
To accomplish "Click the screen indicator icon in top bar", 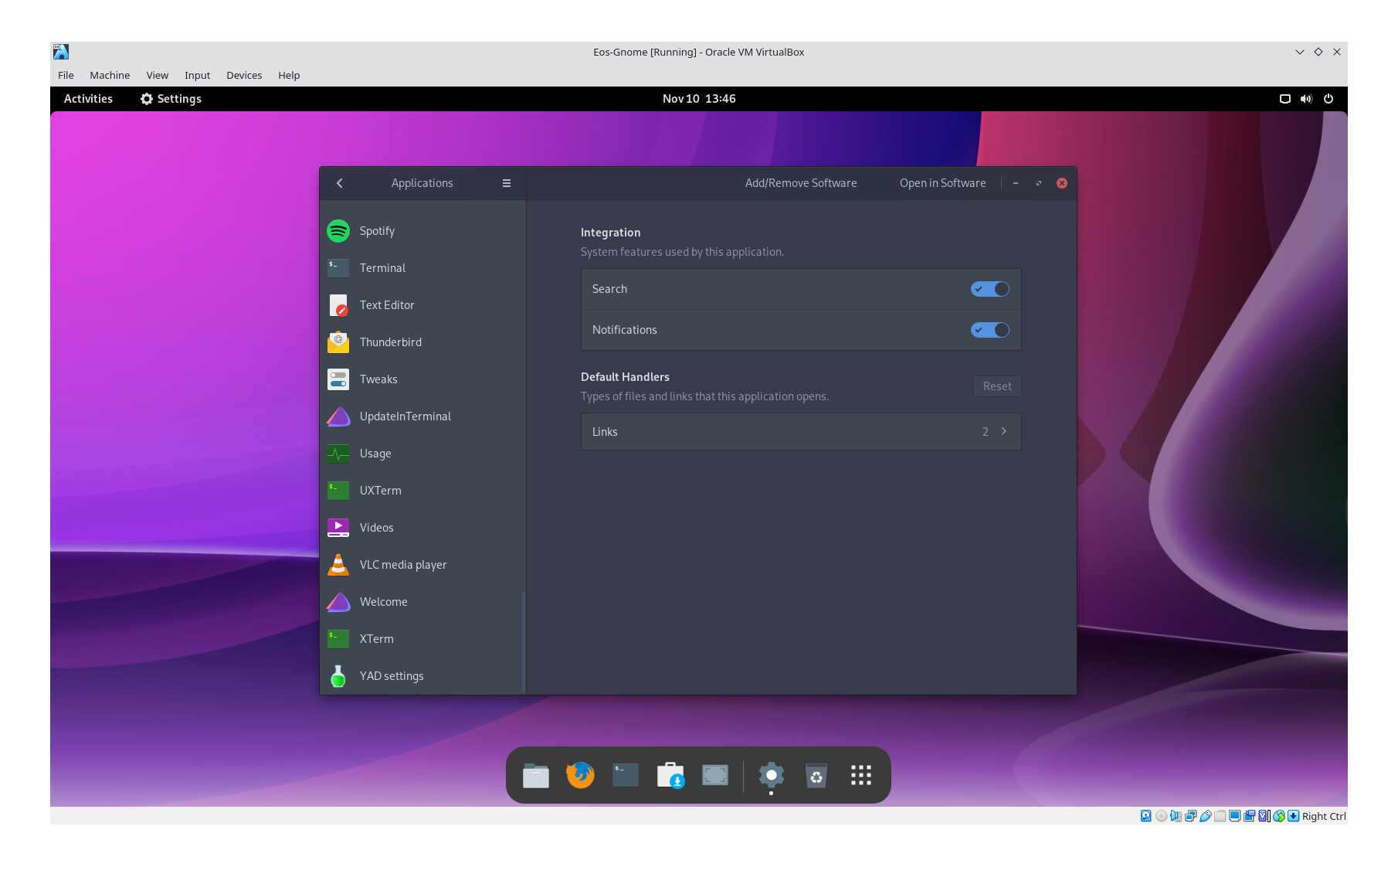I will tap(1285, 99).
